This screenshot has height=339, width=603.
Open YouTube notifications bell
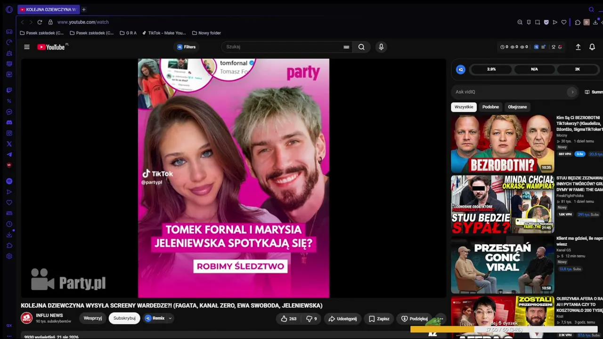click(x=592, y=47)
